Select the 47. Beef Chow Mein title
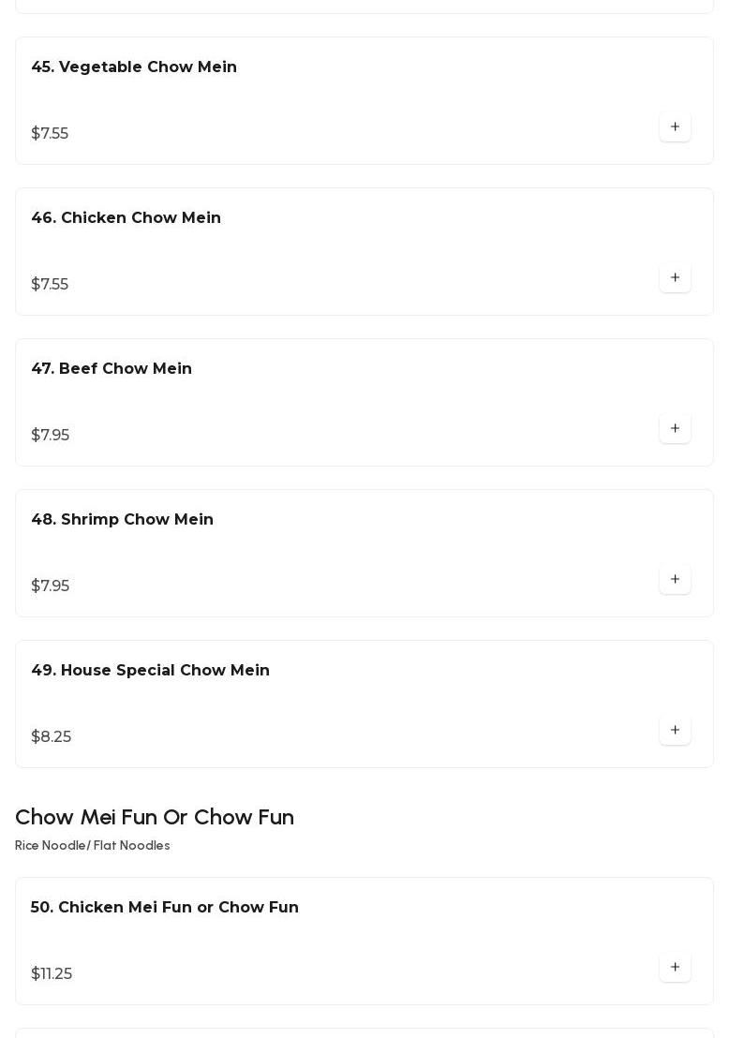The width and height of the screenshot is (729, 1038). click(112, 369)
